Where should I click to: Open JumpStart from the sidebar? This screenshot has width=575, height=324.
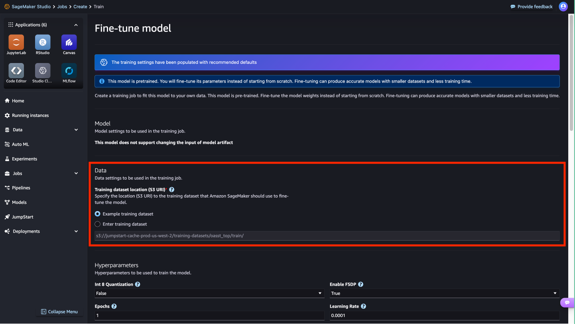pos(22,217)
